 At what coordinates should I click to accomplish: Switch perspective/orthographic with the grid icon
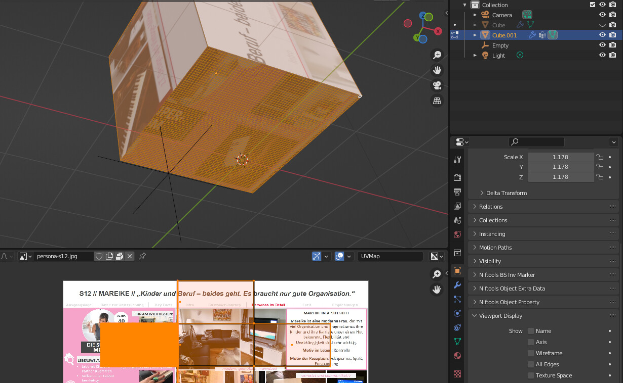click(437, 101)
